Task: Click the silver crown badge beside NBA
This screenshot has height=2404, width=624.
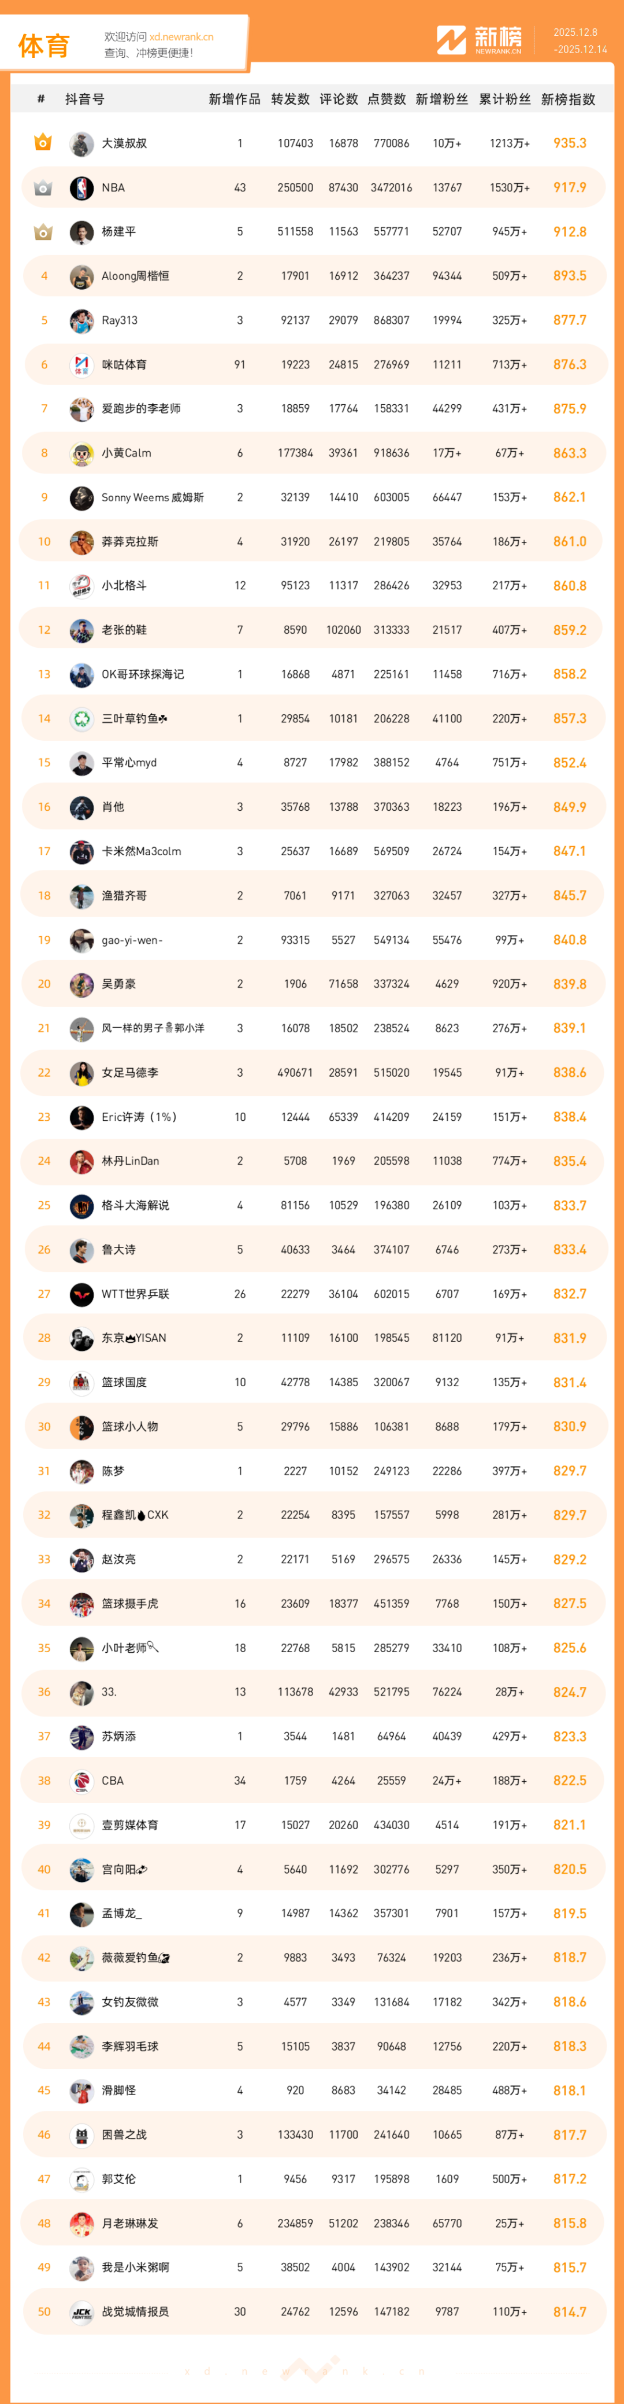Action: point(43,187)
